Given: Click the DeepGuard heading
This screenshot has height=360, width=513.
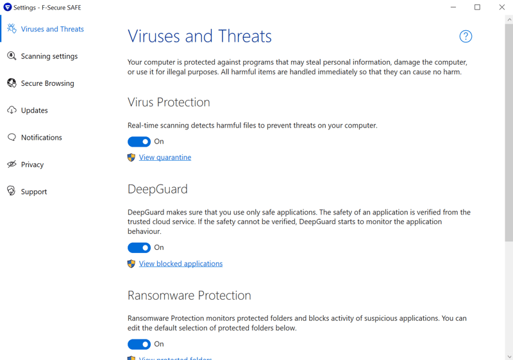Looking at the screenshot, I should [157, 189].
